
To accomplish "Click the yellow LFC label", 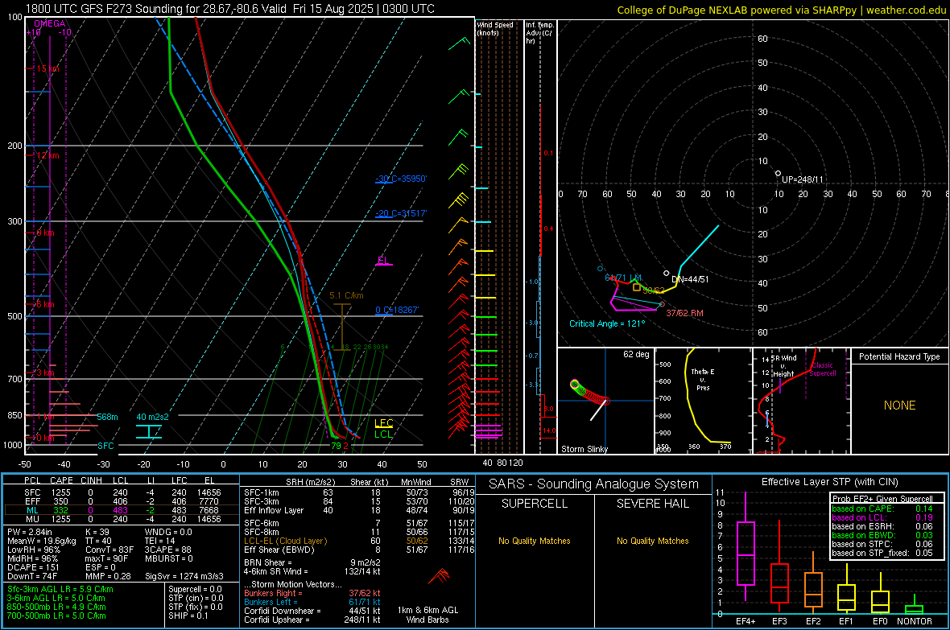I will pyautogui.click(x=383, y=423).
